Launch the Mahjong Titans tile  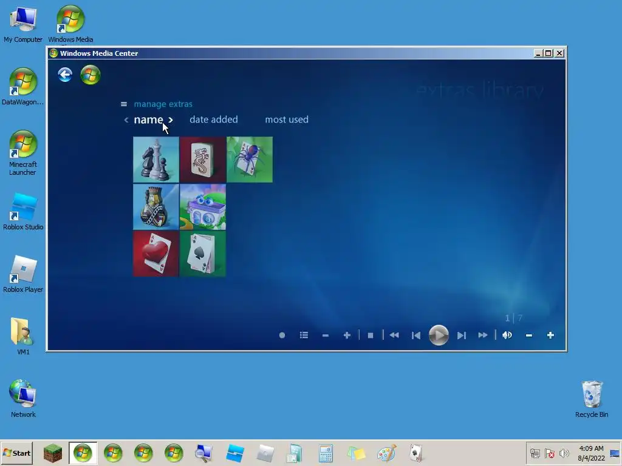click(x=203, y=160)
